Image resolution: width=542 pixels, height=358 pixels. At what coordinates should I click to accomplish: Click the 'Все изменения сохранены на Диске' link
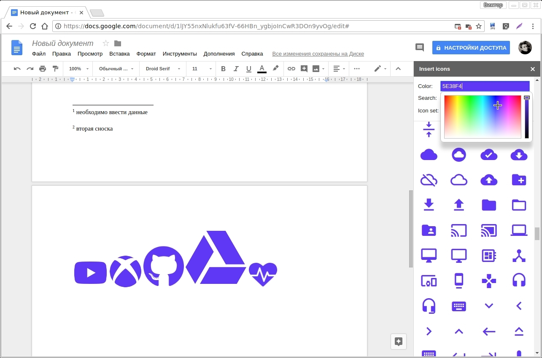[318, 54]
